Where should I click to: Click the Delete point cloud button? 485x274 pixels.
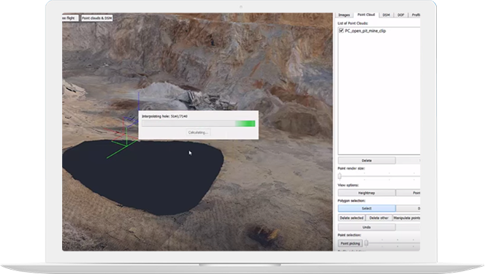pos(367,161)
